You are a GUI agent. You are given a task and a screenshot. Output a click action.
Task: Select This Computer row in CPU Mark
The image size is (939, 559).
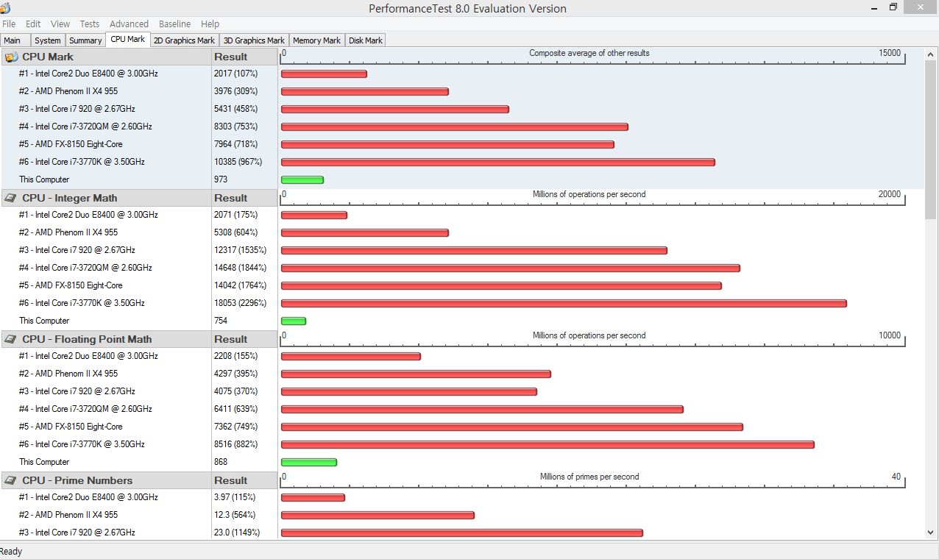[44, 179]
